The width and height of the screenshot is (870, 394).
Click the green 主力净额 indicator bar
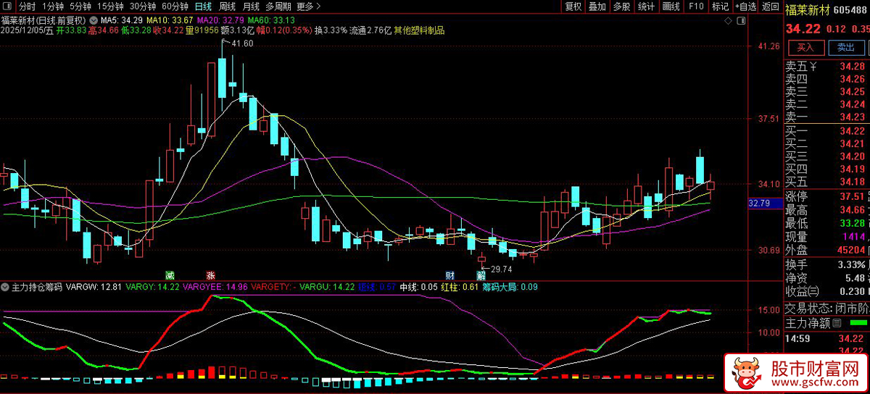(859, 322)
